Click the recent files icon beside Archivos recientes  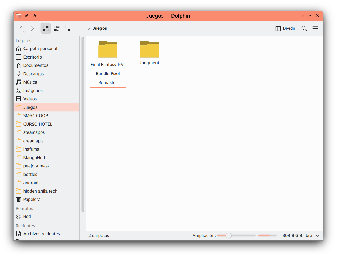pyautogui.click(x=19, y=234)
